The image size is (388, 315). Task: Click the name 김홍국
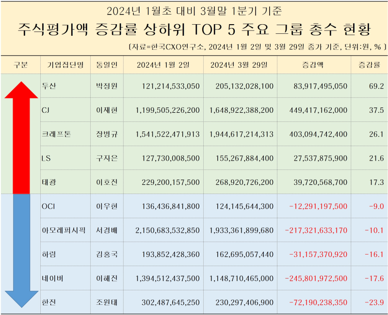click(x=107, y=254)
